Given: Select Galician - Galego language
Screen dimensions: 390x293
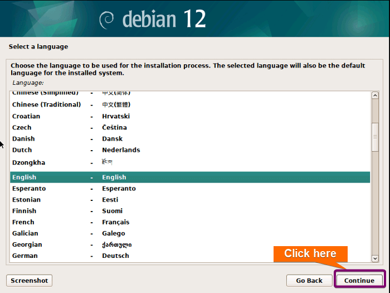Looking at the screenshot, I should [x=190, y=233].
